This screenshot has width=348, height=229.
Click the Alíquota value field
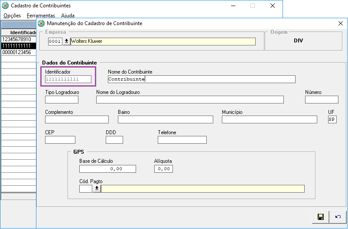[x=163, y=169]
